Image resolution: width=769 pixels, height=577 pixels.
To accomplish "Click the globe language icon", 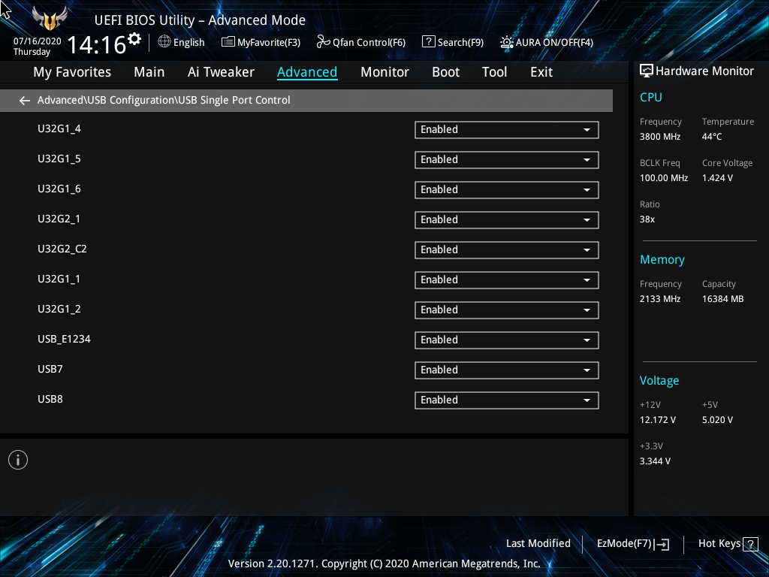I will (x=164, y=42).
